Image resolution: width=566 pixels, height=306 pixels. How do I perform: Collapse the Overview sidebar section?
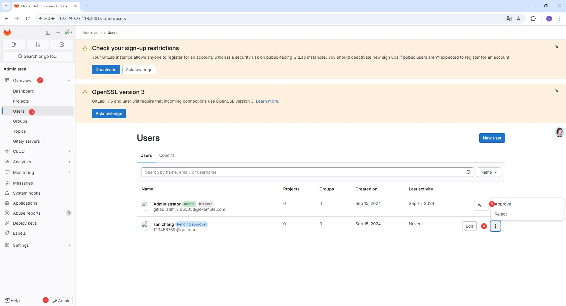click(69, 80)
